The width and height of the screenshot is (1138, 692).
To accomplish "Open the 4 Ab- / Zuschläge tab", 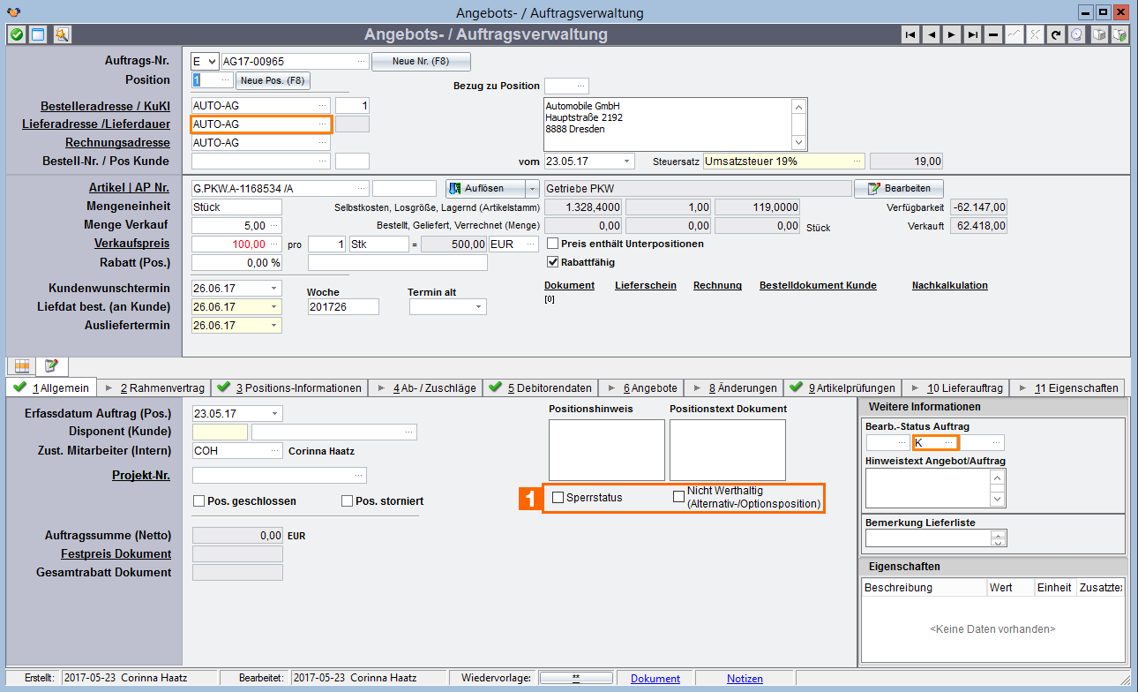I will [x=424, y=387].
